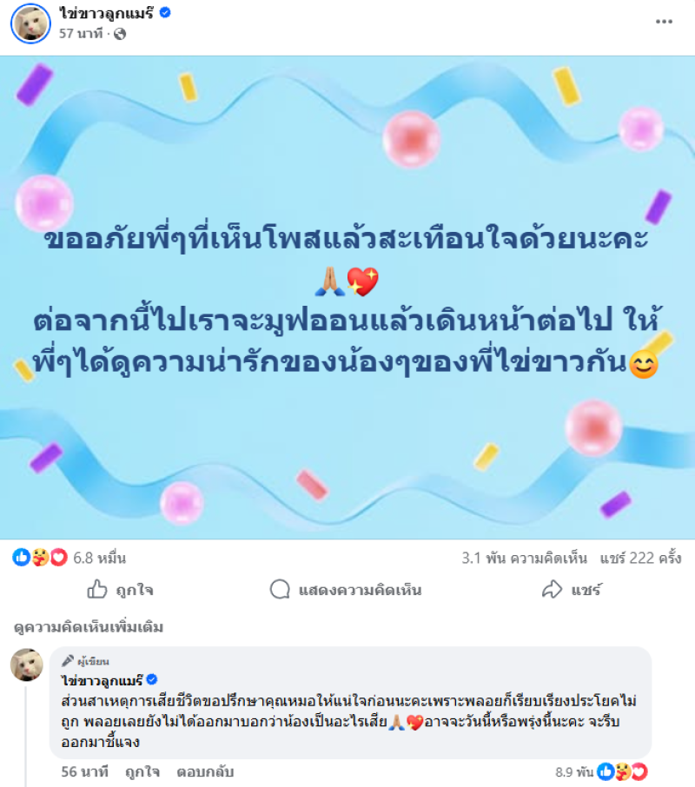Open the 3.1 พัน ความคิดเห็น comments count

click(x=525, y=559)
